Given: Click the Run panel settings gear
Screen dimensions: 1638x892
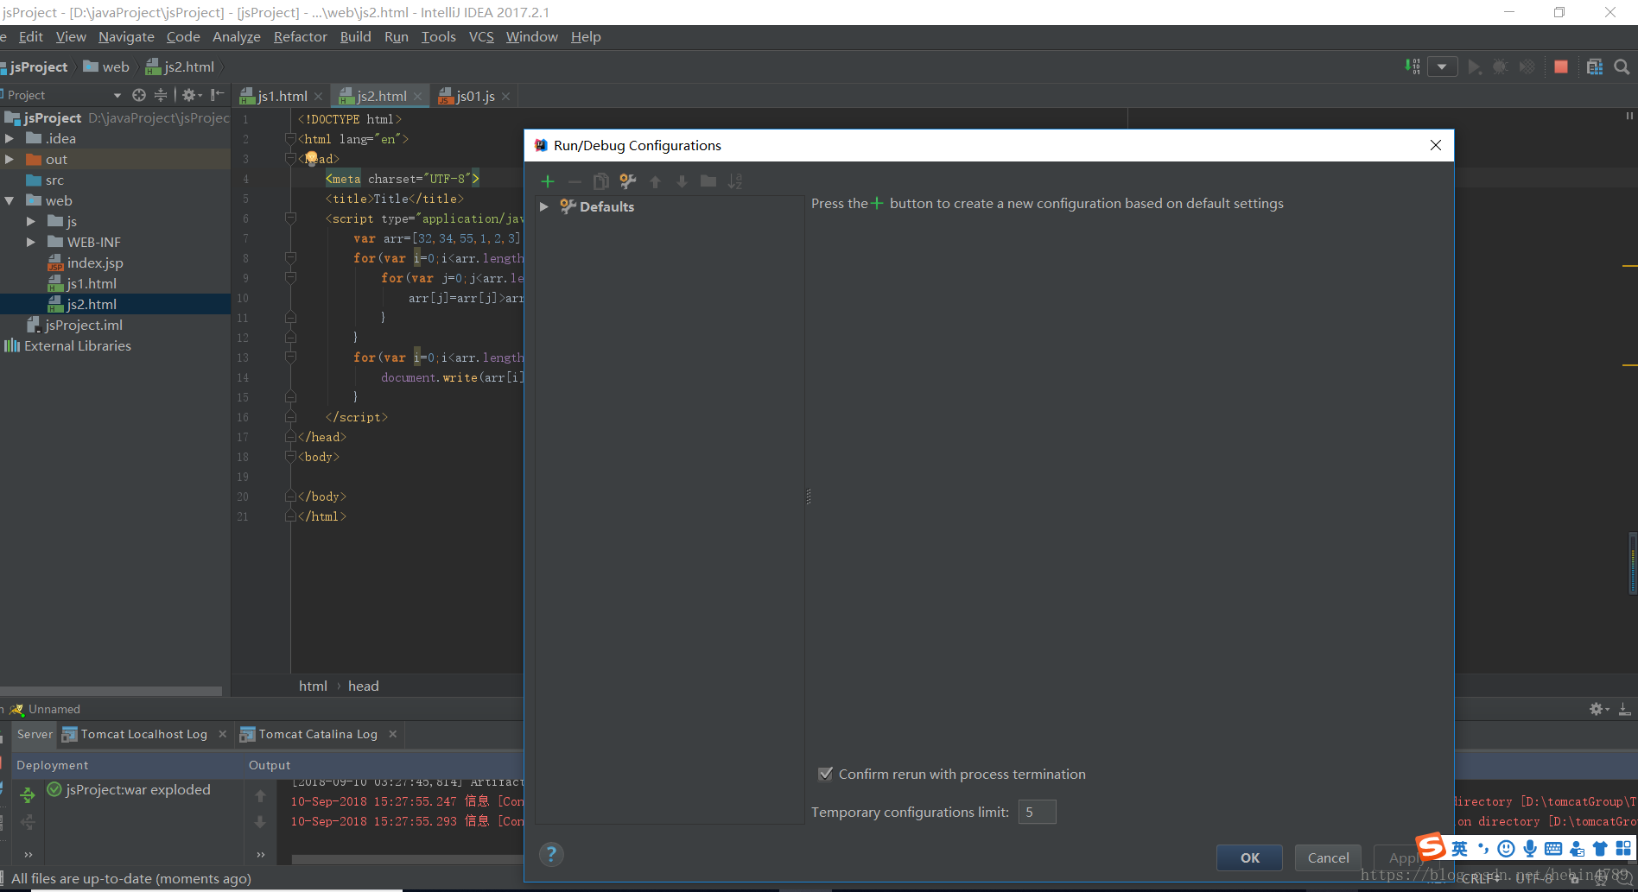Looking at the screenshot, I should [x=1599, y=709].
